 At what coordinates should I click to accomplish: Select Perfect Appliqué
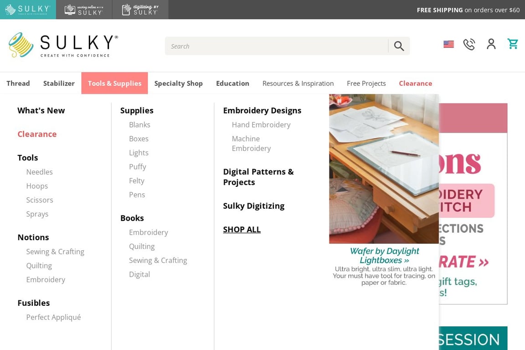coord(54,317)
